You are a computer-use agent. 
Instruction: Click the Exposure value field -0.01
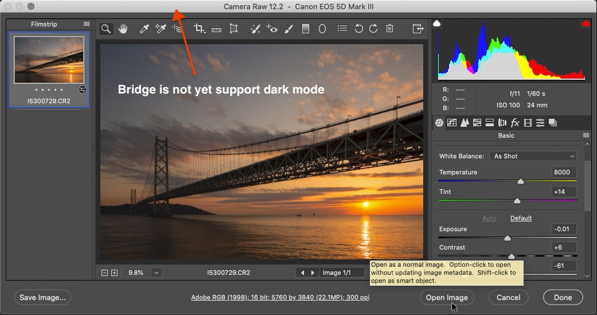point(564,229)
